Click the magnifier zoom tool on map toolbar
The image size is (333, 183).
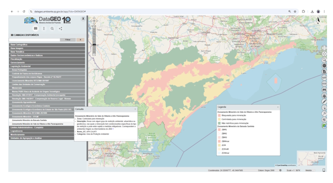(x=324, y=60)
